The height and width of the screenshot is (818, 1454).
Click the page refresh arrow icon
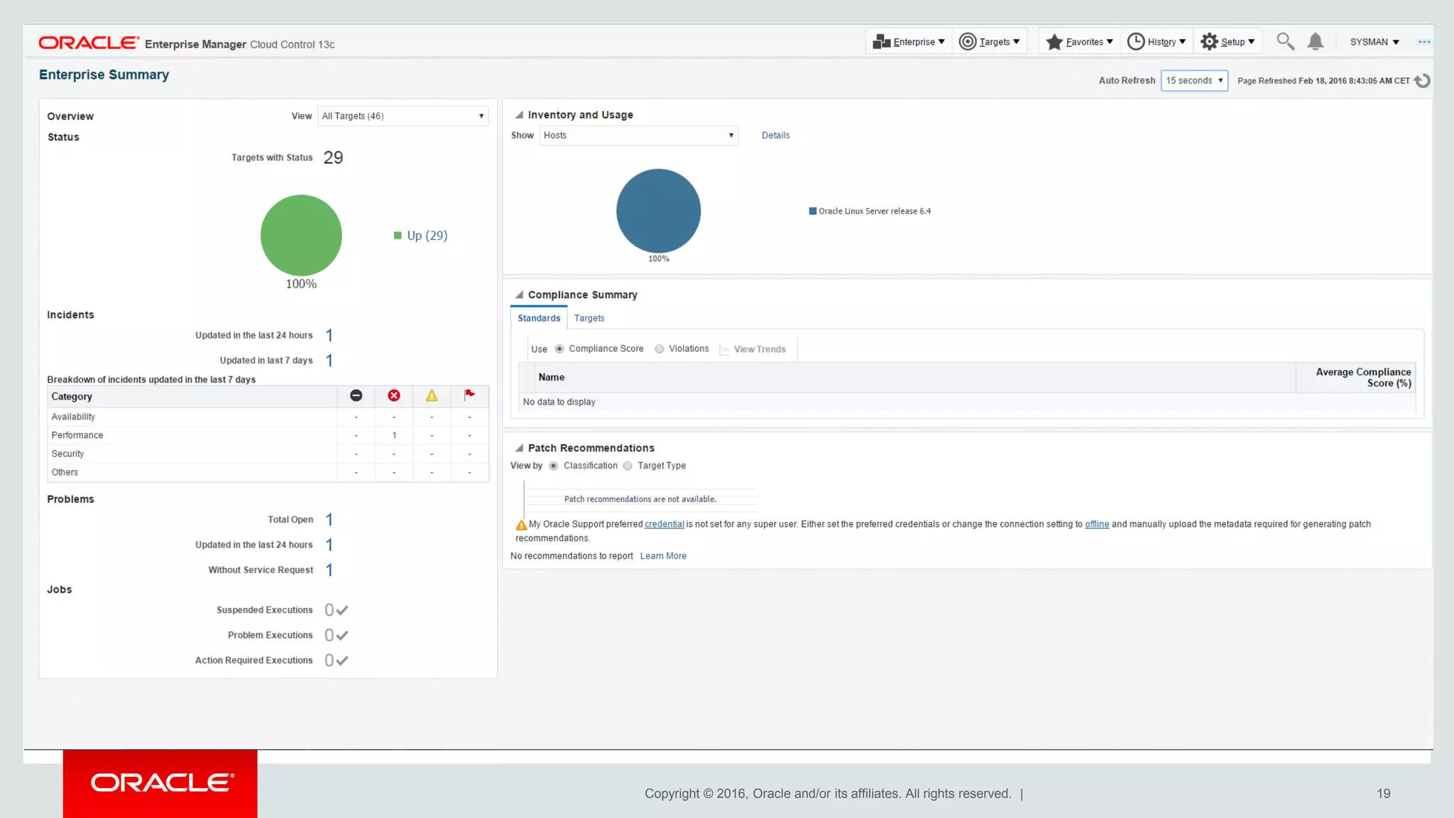tap(1422, 81)
